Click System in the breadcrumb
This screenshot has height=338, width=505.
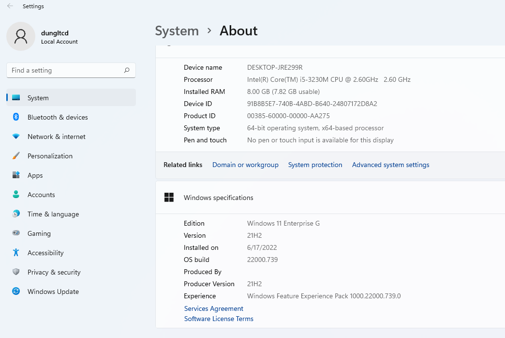tap(177, 31)
